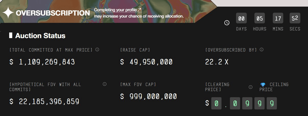308x116 pixels.
Task: Click the Auction Status heading
Action: pos(40,36)
